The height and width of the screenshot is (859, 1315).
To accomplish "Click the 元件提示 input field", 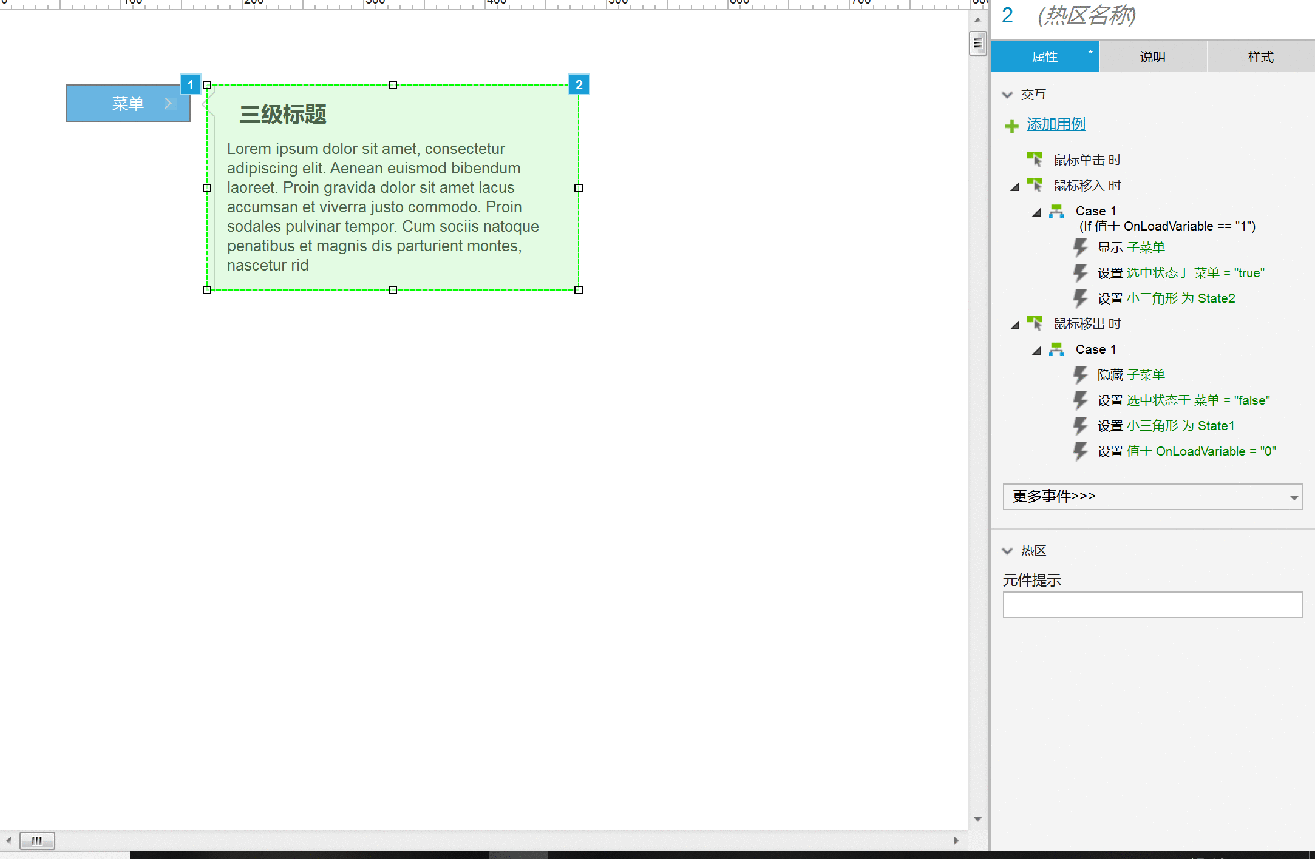I will [1152, 605].
